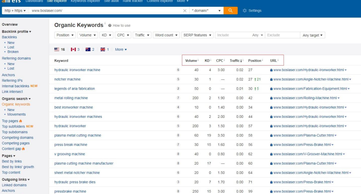Viewport: 361px width, 194px height.
Task: Go to Dashboard in the top navigation
Action: [x=34, y=1]
